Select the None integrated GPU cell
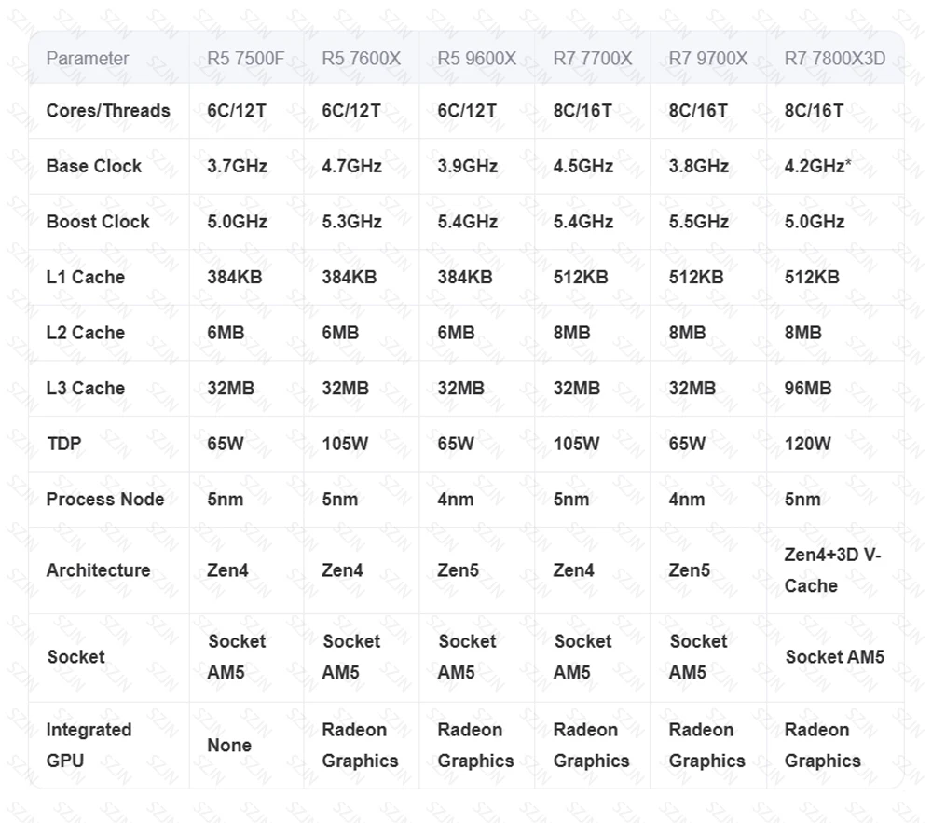This screenshot has width=932, height=823. pyautogui.click(x=229, y=745)
